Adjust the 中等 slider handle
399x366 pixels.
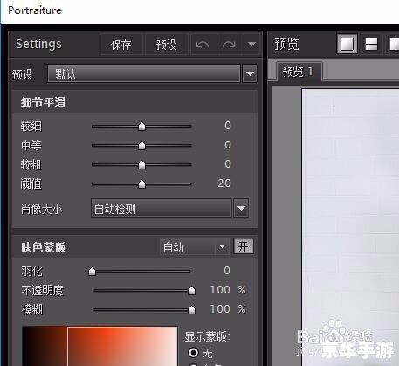pyautogui.click(x=141, y=145)
